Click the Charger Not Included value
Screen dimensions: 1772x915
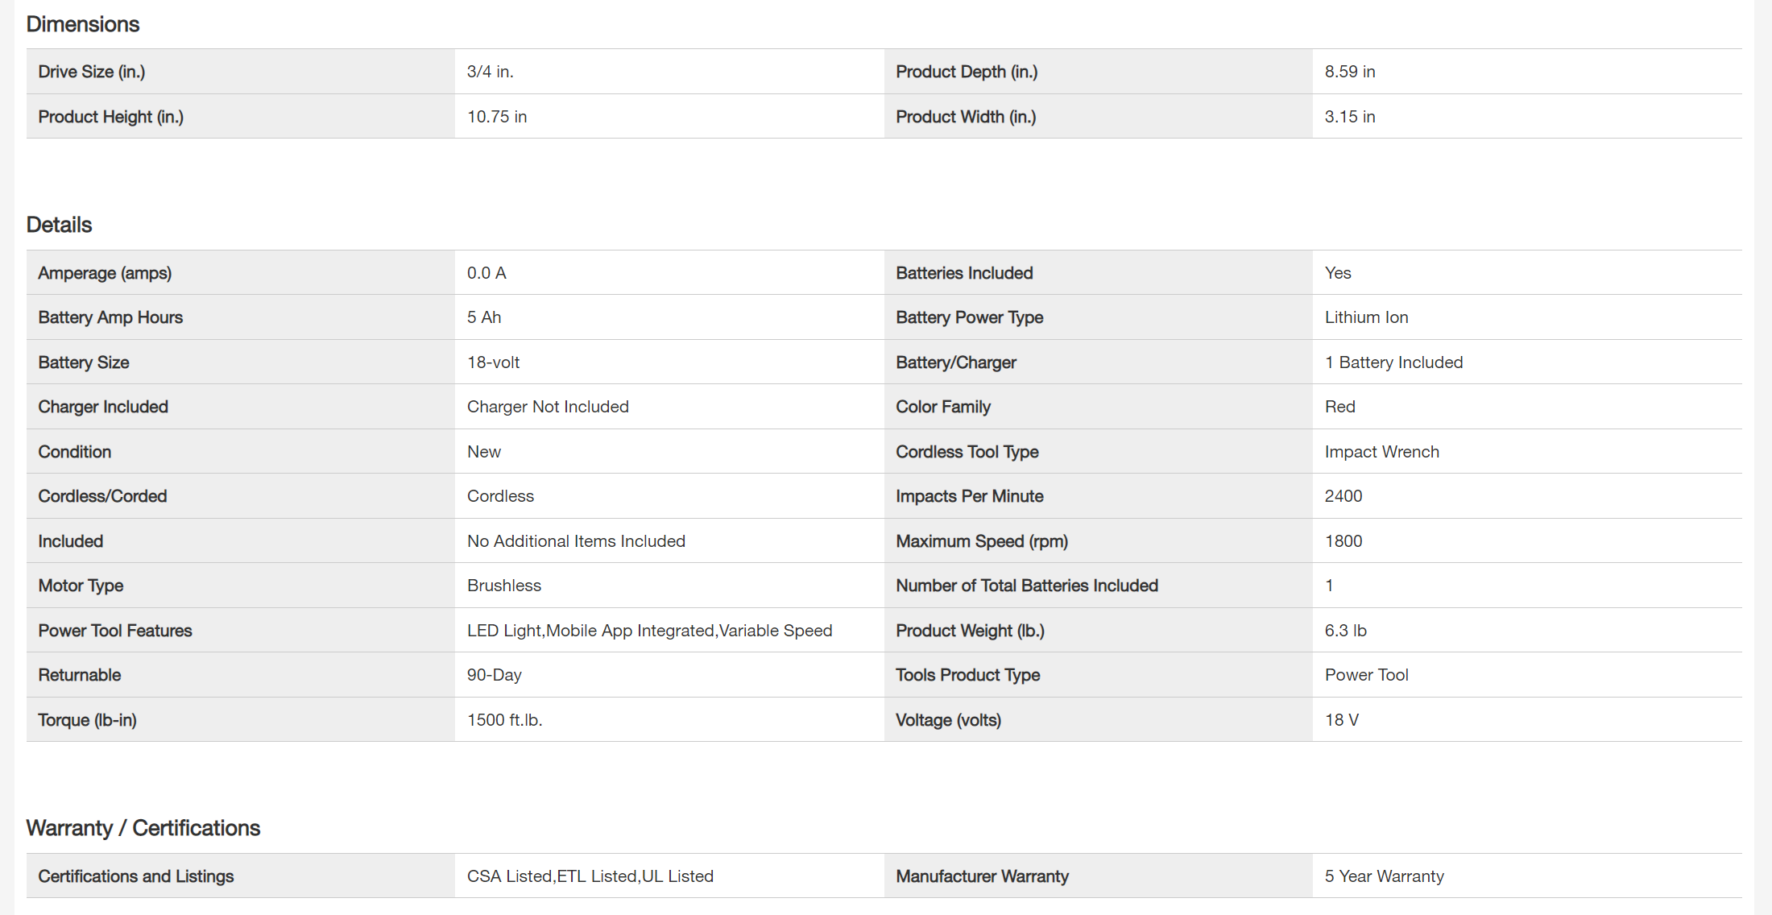(x=548, y=407)
